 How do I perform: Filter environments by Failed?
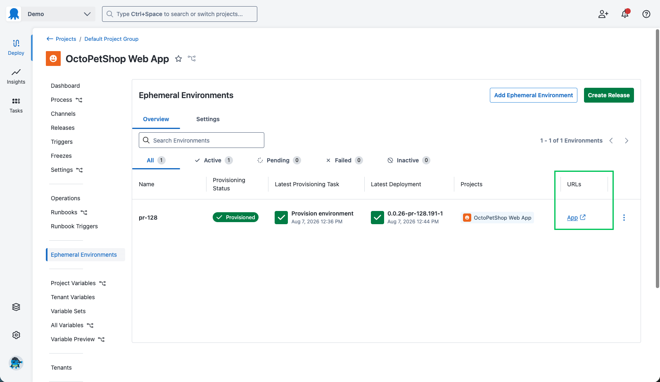[x=344, y=160]
